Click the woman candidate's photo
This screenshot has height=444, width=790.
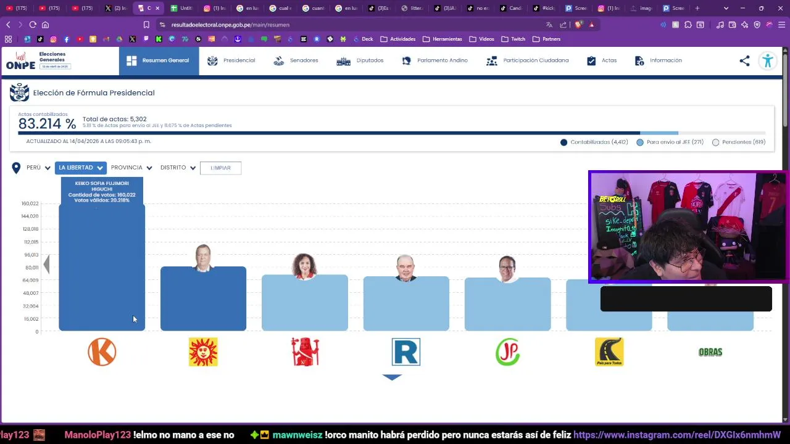(x=304, y=266)
